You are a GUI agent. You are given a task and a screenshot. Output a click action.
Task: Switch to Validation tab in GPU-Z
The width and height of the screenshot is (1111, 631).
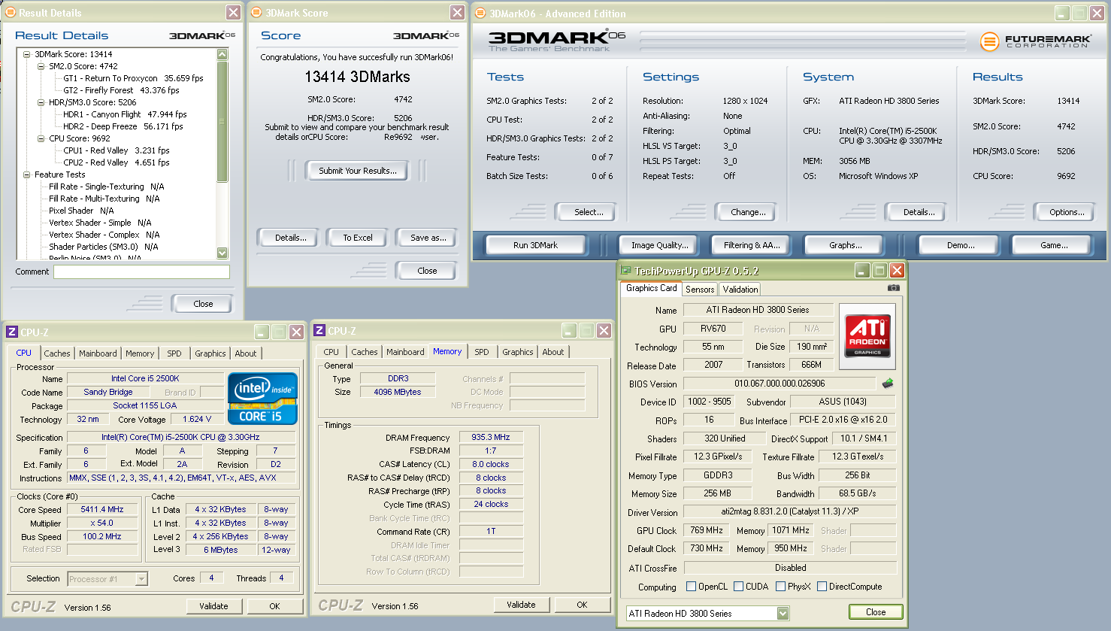(x=740, y=290)
